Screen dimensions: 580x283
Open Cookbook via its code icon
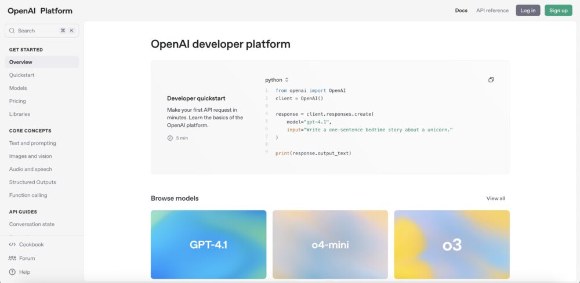point(12,244)
